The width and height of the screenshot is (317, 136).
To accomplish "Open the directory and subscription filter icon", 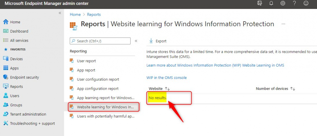I will coord(260,3).
